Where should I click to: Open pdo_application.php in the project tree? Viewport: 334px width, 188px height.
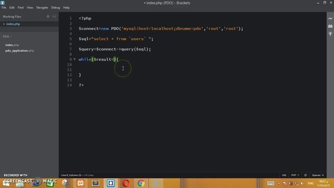[20, 51]
